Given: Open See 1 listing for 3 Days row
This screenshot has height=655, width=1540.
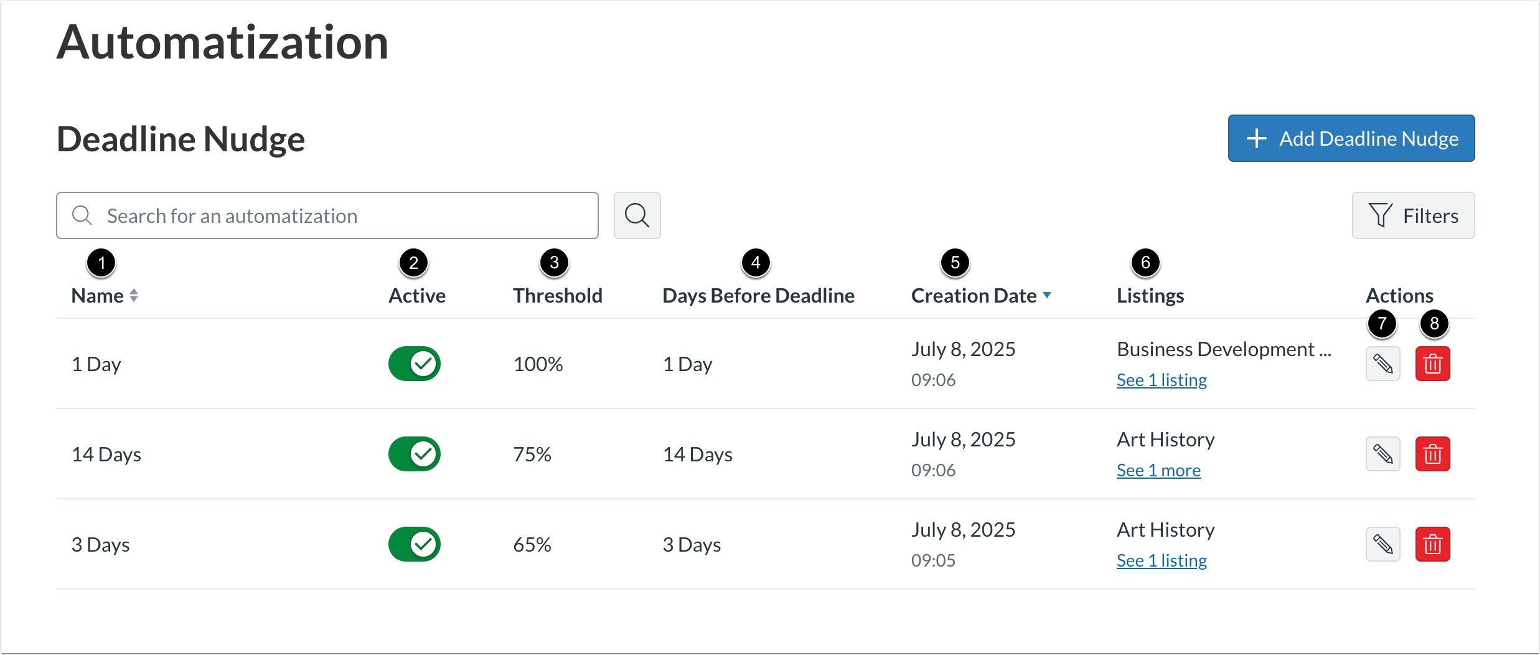Looking at the screenshot, I should pyautogui.click(x=1161, y=560).
